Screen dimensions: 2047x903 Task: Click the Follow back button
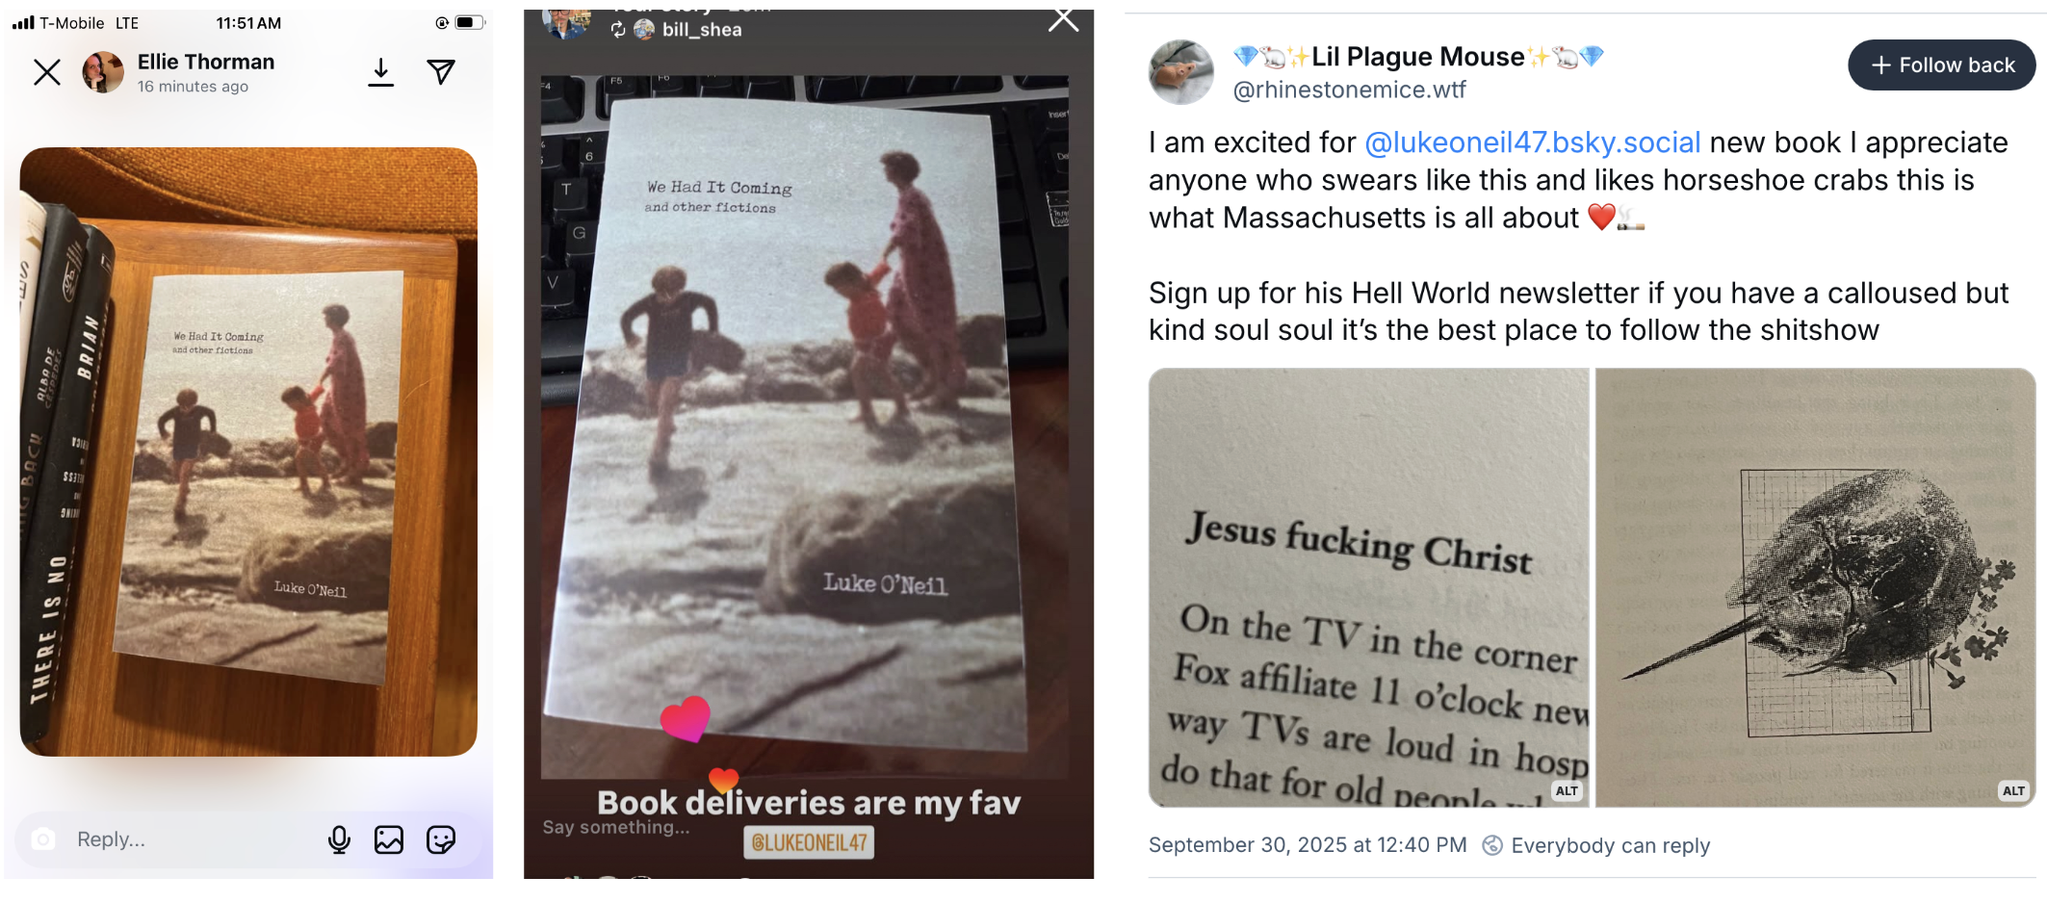click(1941, 65)
